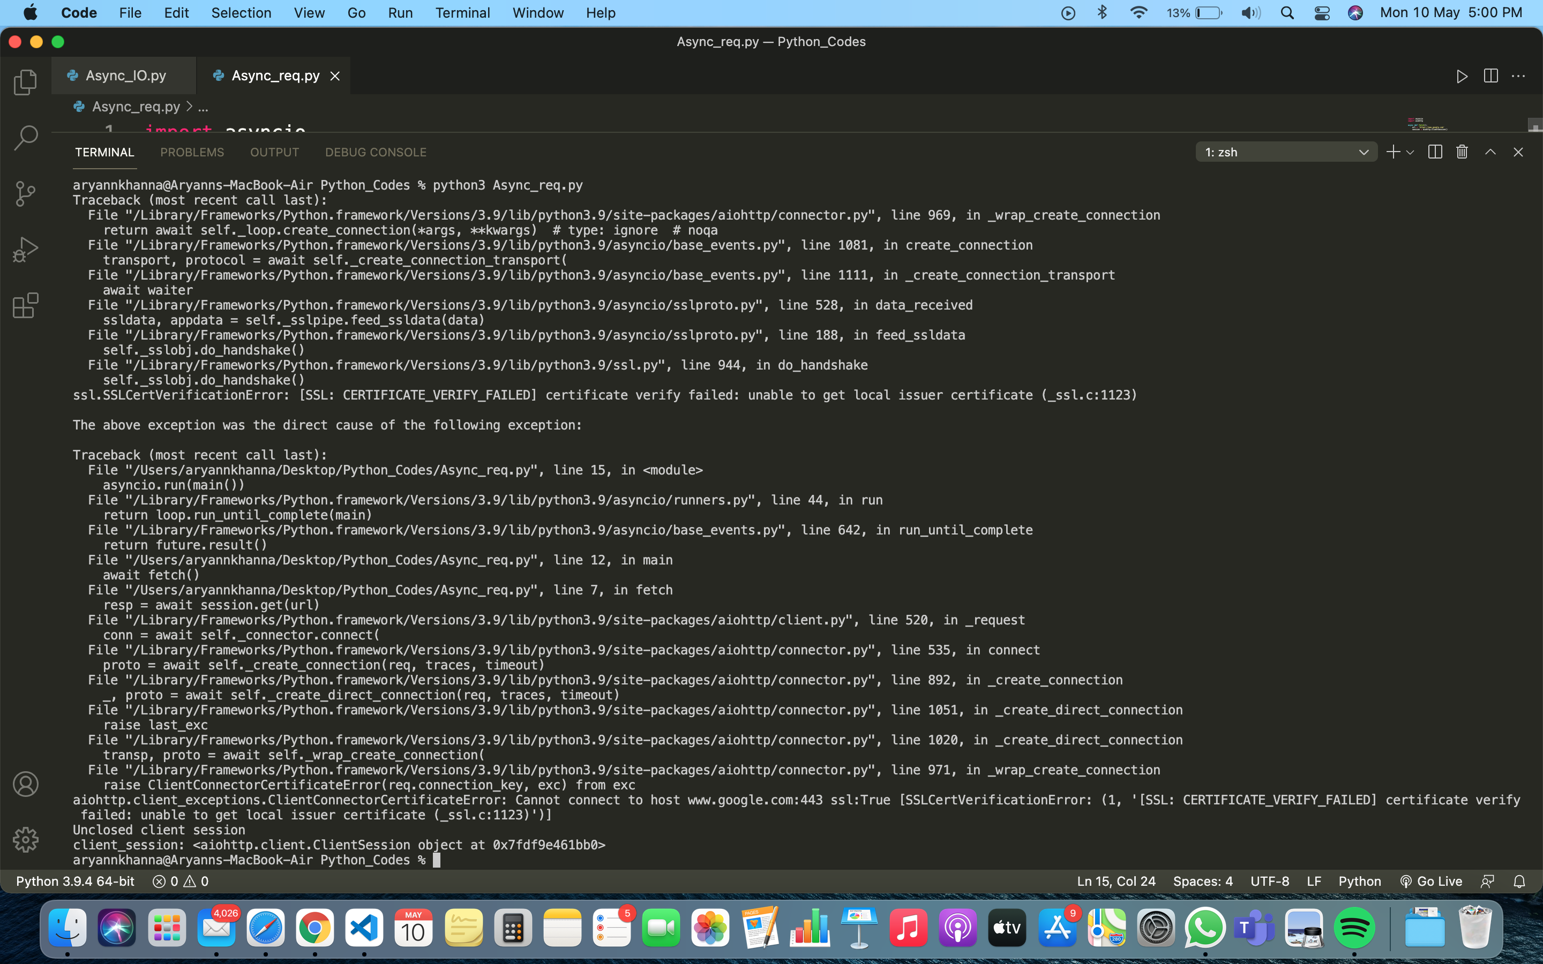Open the 1: zsh terminal dropdown
This screenshot has height=964, width=1543.
click(x=1286, y=153)
